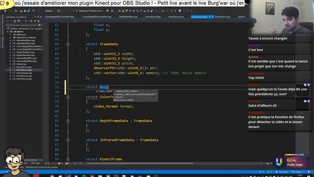314x177 pixels.
Task: Close the Solution Explorer panel
Action: (x=41, y=17)
